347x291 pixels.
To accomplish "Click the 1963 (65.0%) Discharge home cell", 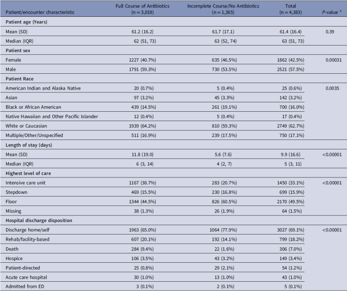I will [x=143, y=230].
